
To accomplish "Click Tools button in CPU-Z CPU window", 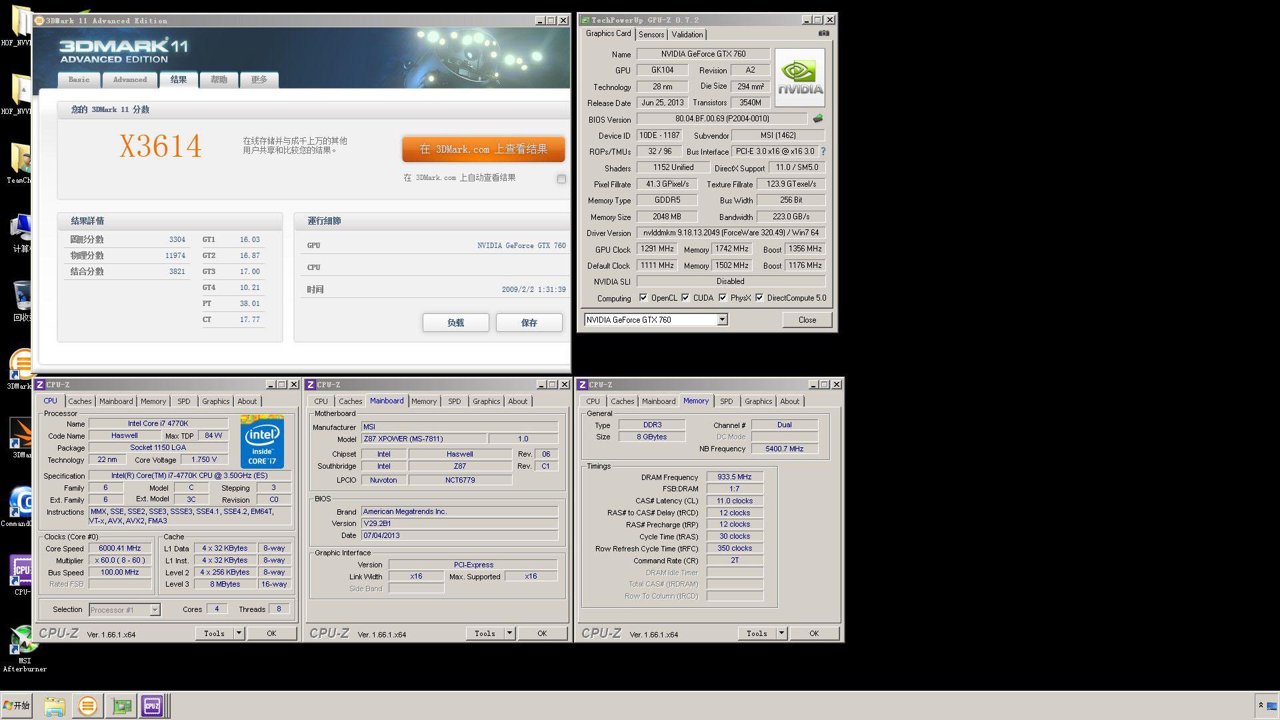I will point(215,633).
